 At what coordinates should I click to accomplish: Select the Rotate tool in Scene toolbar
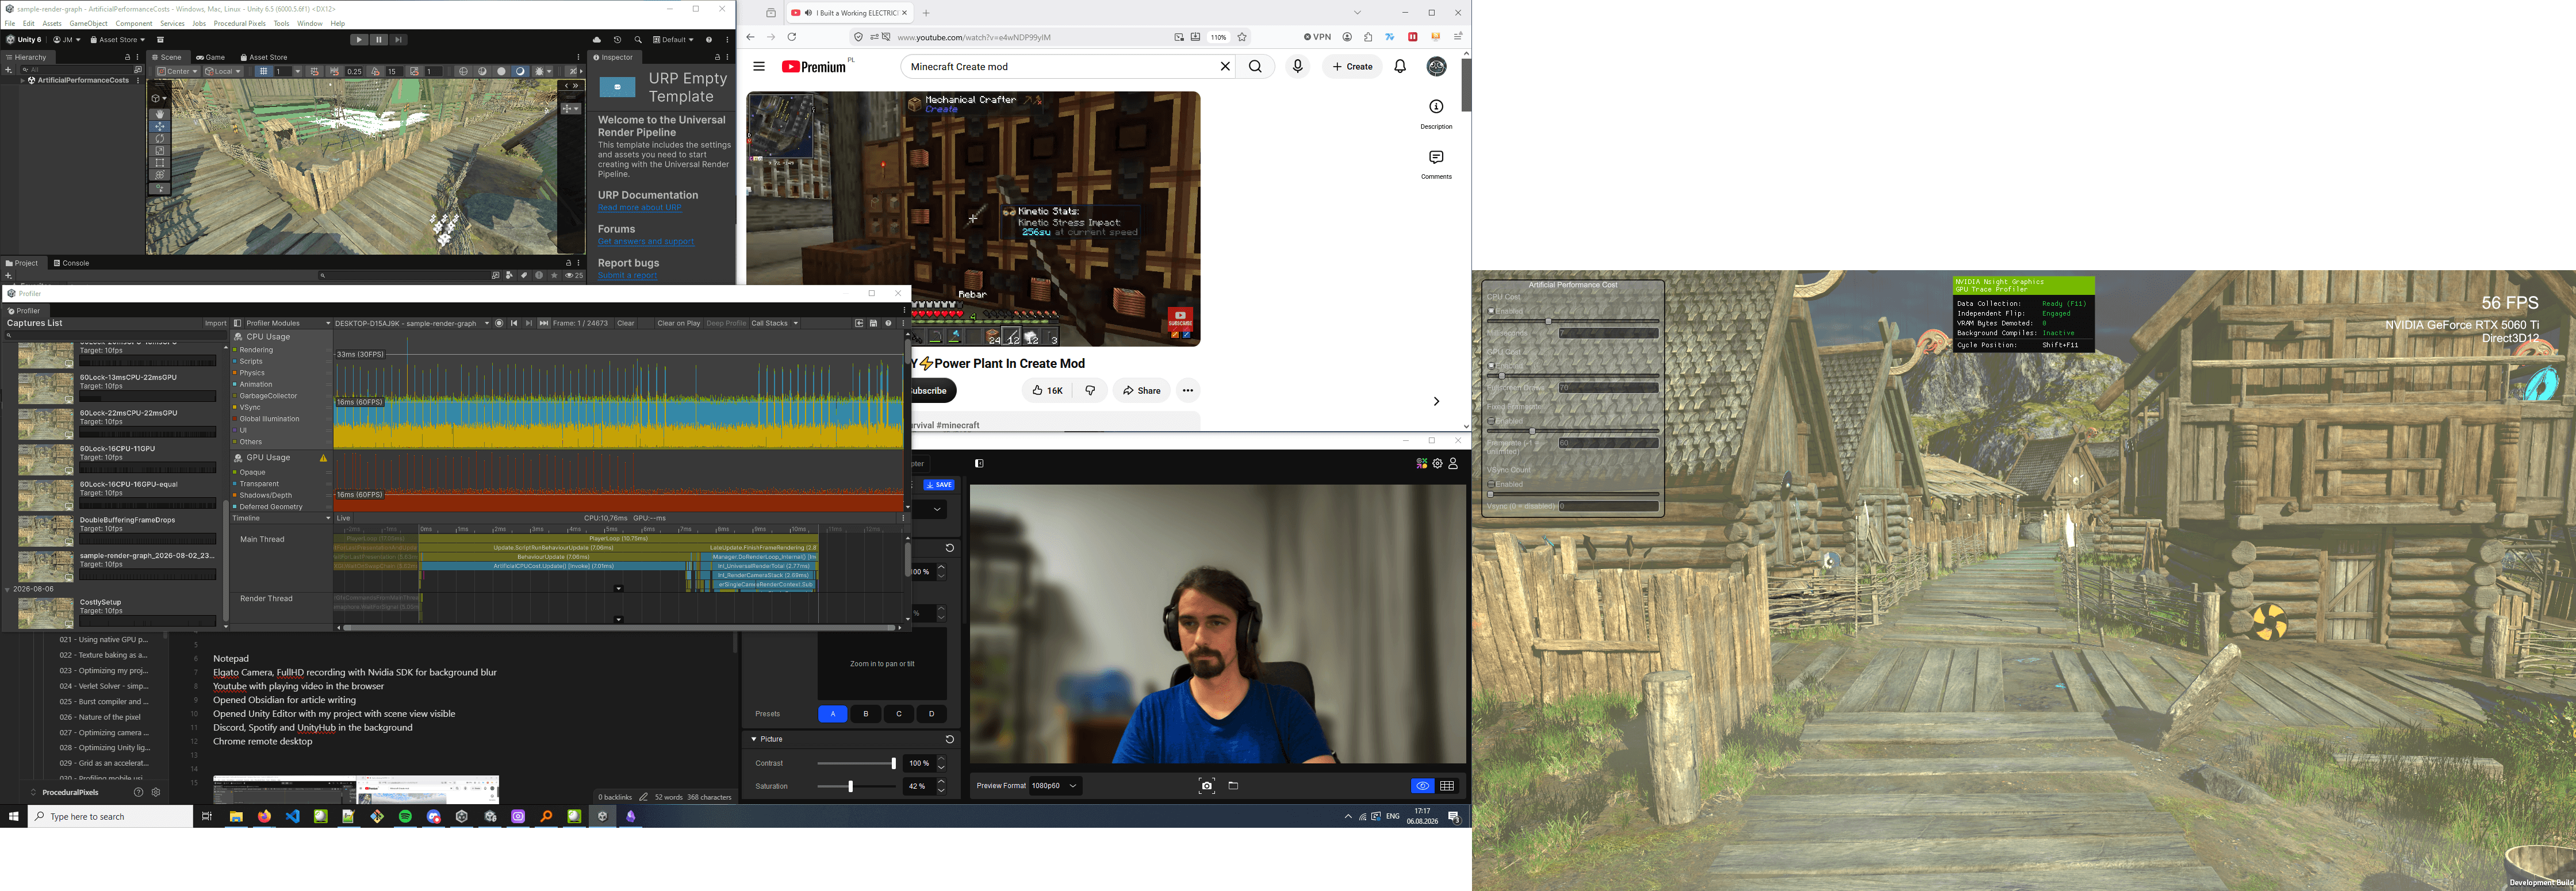pos(159,139)
